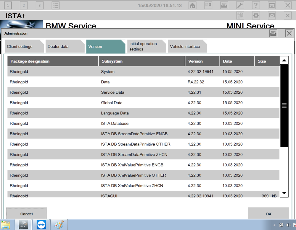Select ISTA DB XmlValuePrimitive ENGB row
This screenshot has width=296, height=230.
144,165
